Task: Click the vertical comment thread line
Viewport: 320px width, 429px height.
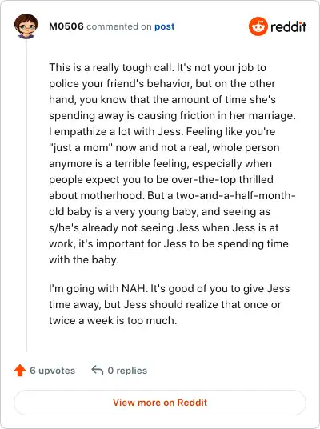Action: coord(27,195)
